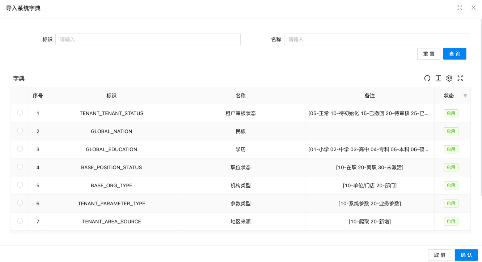This screenshot has height=262, width=482.
Task: Click the 查询 search button
Action: pos(454,54)
